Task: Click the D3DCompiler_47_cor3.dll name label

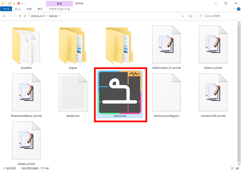Action: coord(167,68)
